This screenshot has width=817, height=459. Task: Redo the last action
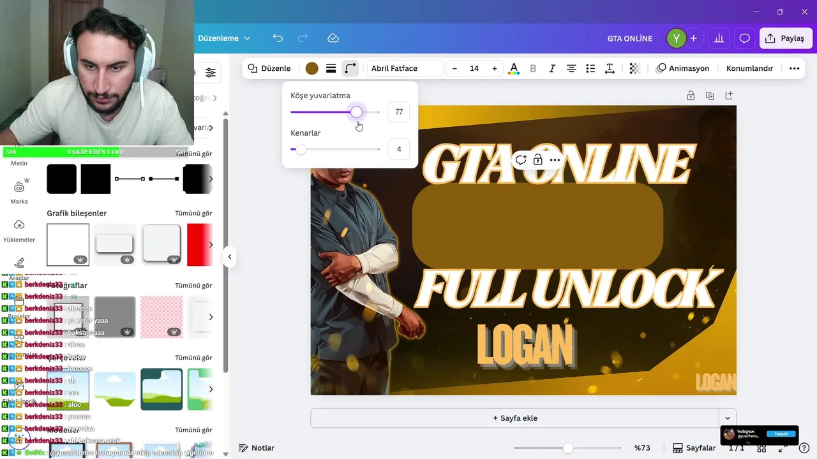[x=303, y=38]
